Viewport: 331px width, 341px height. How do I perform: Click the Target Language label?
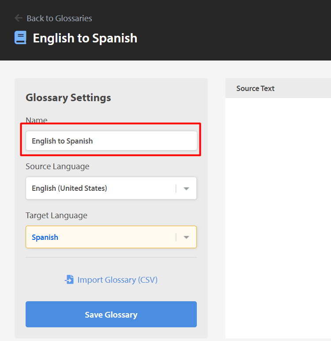[56, 216]
